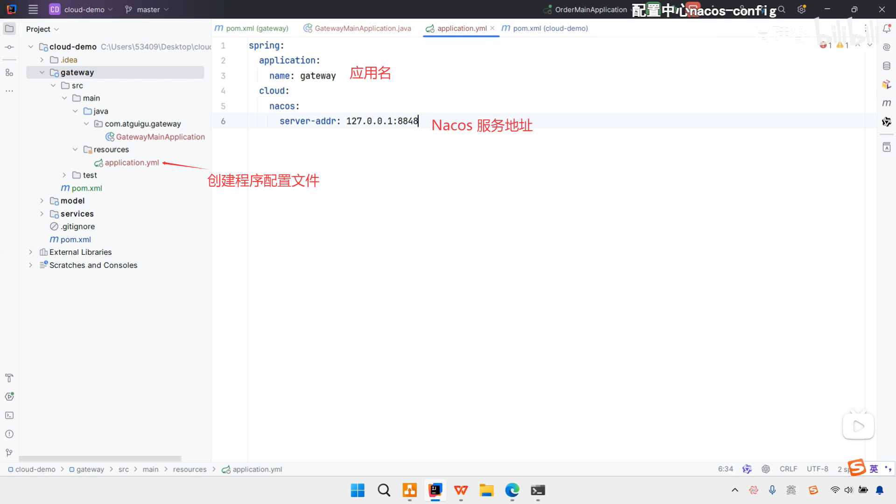Open the Maven tool window icon
The width and height of the screenshot is (896, 504).
[887, 103]
